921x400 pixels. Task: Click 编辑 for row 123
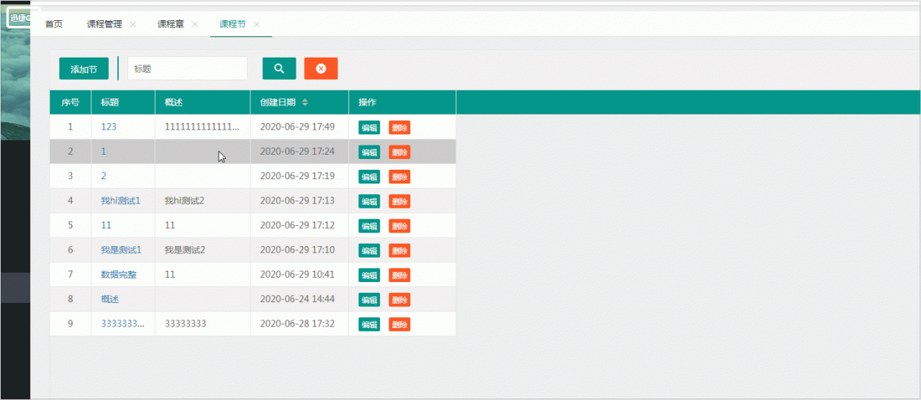point(369,127)
